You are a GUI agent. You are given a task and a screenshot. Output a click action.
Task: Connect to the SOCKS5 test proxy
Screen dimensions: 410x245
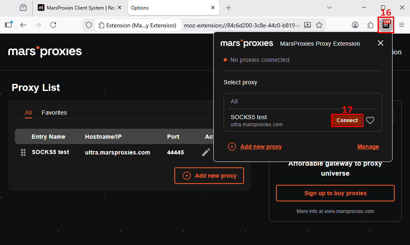click(347, 120)
